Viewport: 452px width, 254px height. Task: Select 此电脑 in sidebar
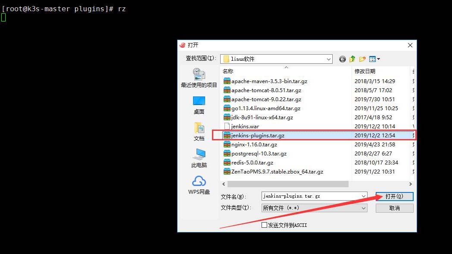199,158
